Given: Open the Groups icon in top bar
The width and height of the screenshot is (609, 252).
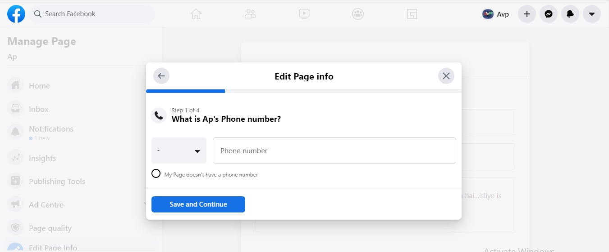Looking at the screenshot, I should tap(358, 14).
